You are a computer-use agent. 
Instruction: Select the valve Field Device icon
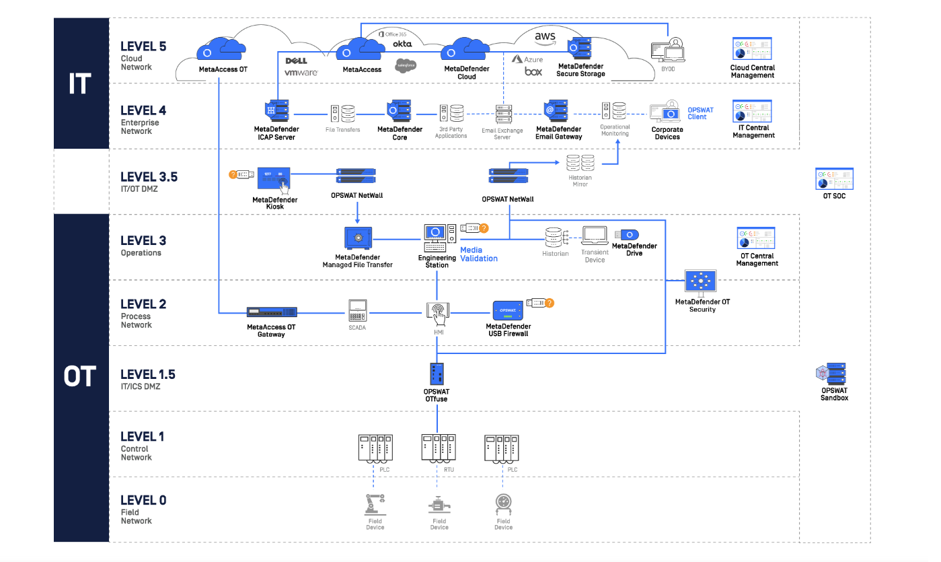pos(439,505)
